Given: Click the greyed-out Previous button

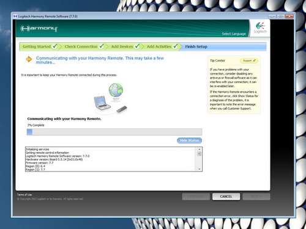Looking at the screenshot, I should point(196,197).
